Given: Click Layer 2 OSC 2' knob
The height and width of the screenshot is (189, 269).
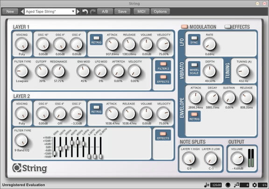Looking at the screenshot, I should coord(77,113).
